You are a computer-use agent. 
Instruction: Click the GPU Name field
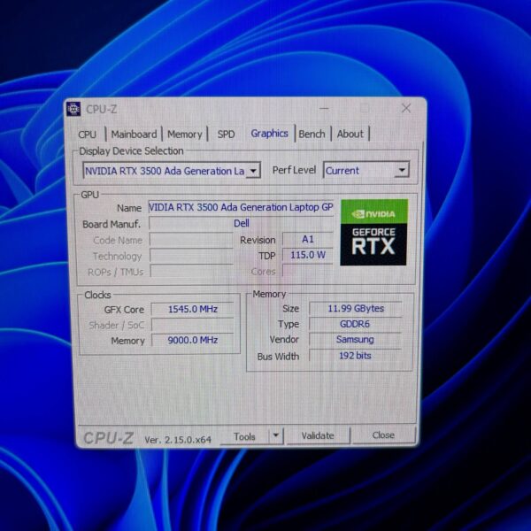pos(241,207)
